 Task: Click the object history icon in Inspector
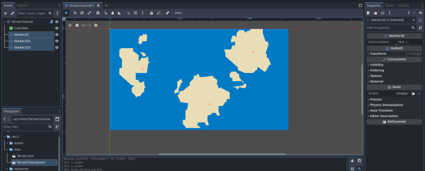(420, 13)
